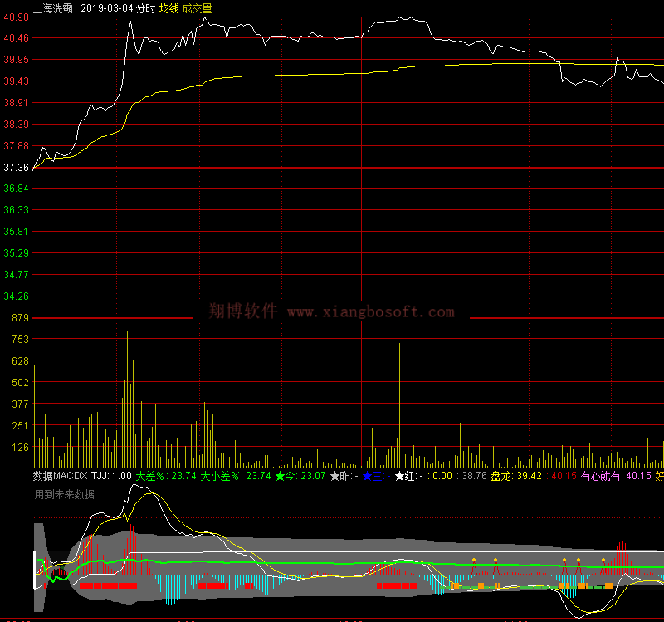The height and width of the screenshot is (622, 664).
Task: Select the 大小差%: 23.74 indicator value
Action: tap(236, 476)
